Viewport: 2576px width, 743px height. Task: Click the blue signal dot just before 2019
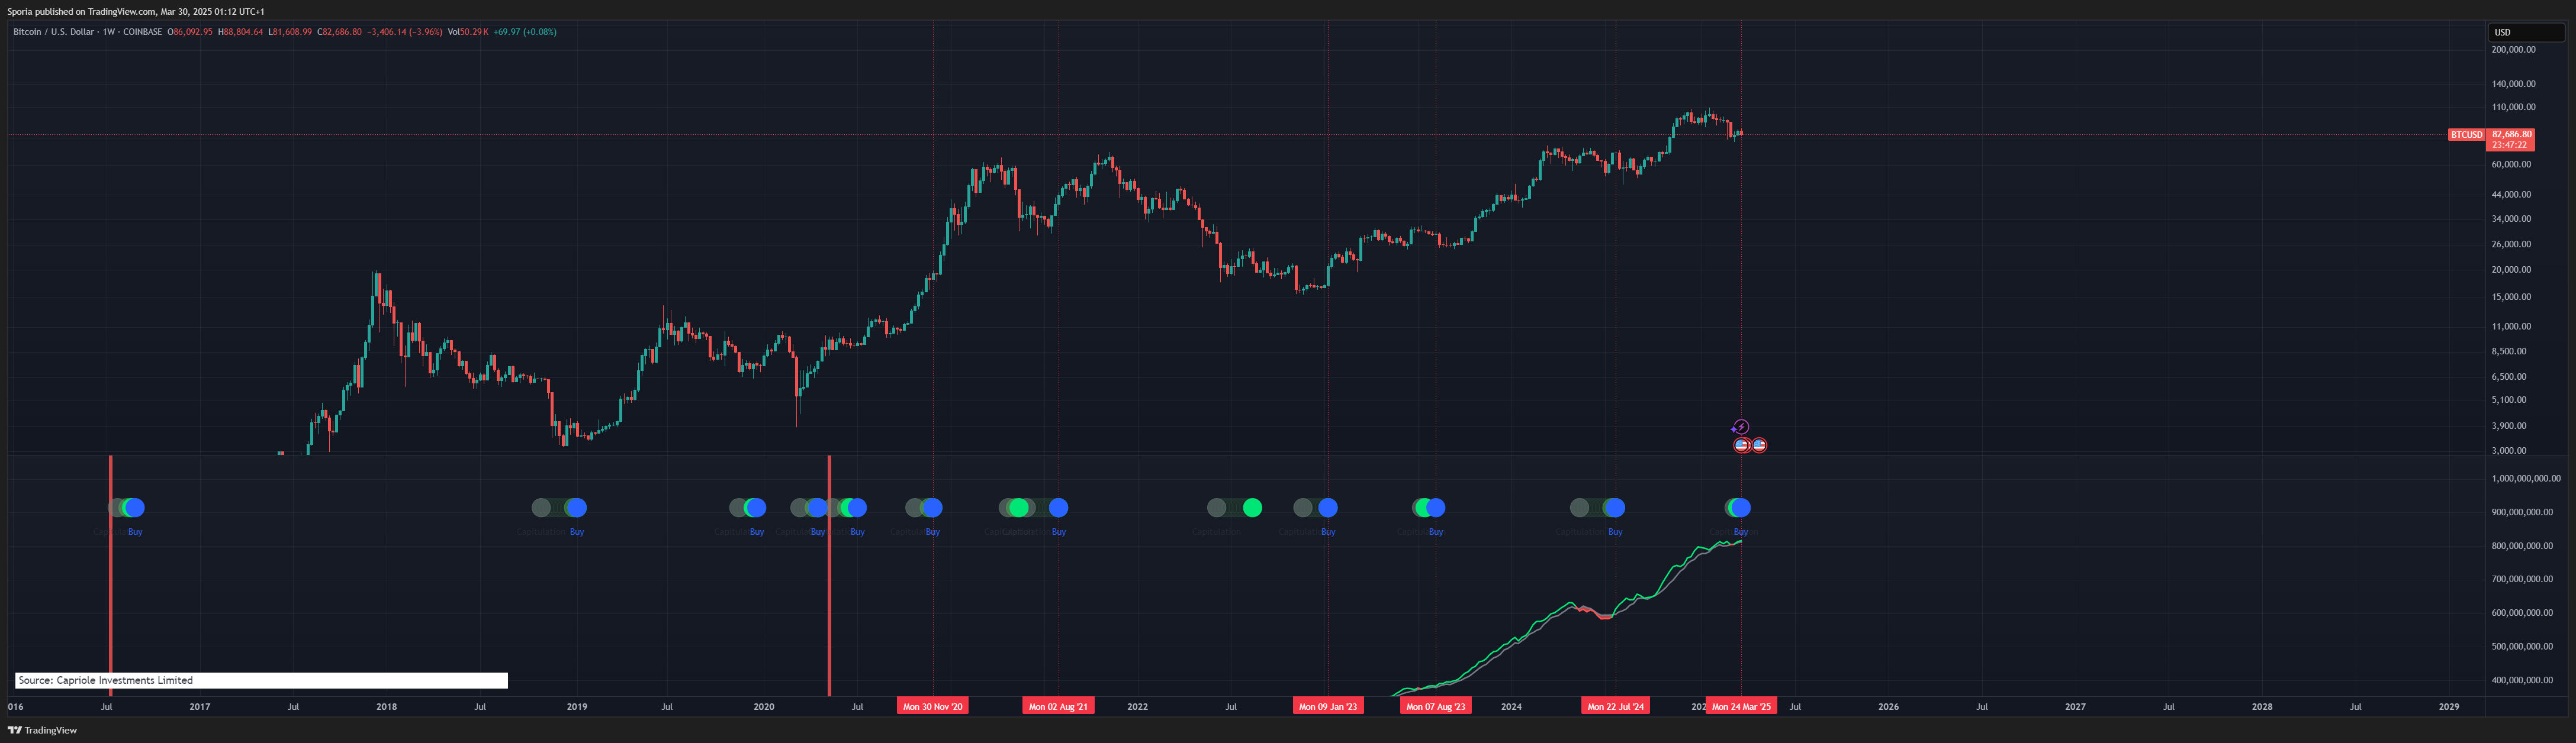point(576,508)
